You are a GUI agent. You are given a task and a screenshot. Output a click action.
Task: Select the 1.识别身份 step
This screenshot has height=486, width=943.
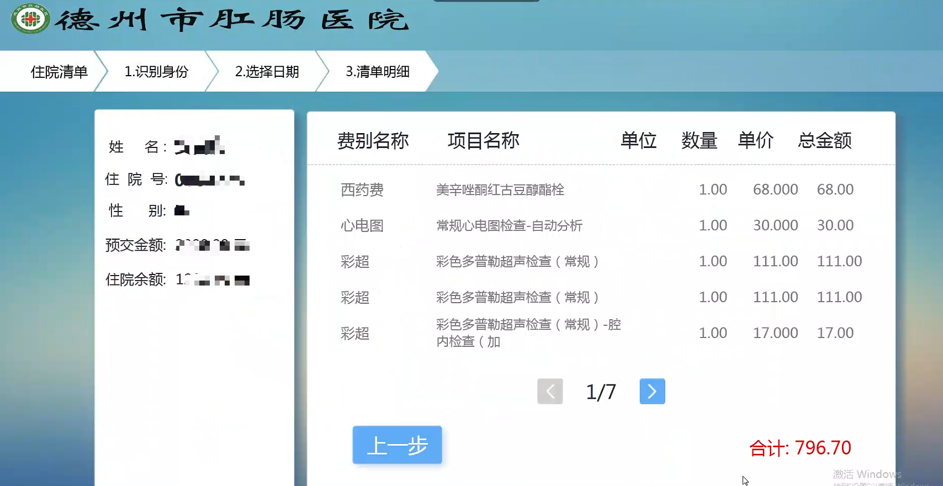coord(156,72)
